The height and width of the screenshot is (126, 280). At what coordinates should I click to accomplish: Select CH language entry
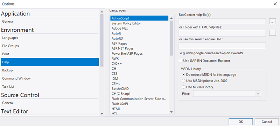pyautogui.click(x=139, y=69)
